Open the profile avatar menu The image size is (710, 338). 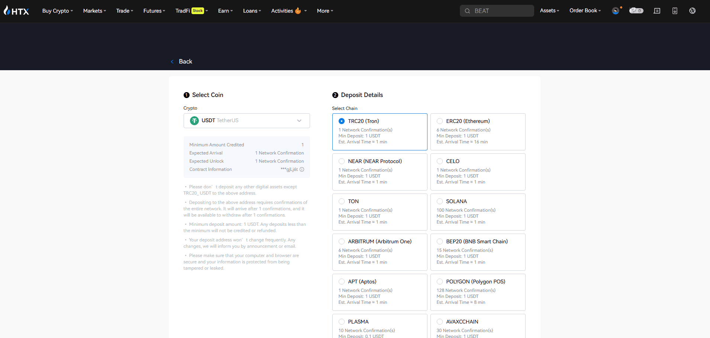(616, 11)
